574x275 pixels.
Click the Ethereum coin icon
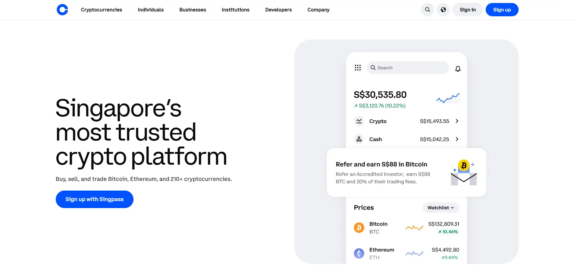coord(359,253)
